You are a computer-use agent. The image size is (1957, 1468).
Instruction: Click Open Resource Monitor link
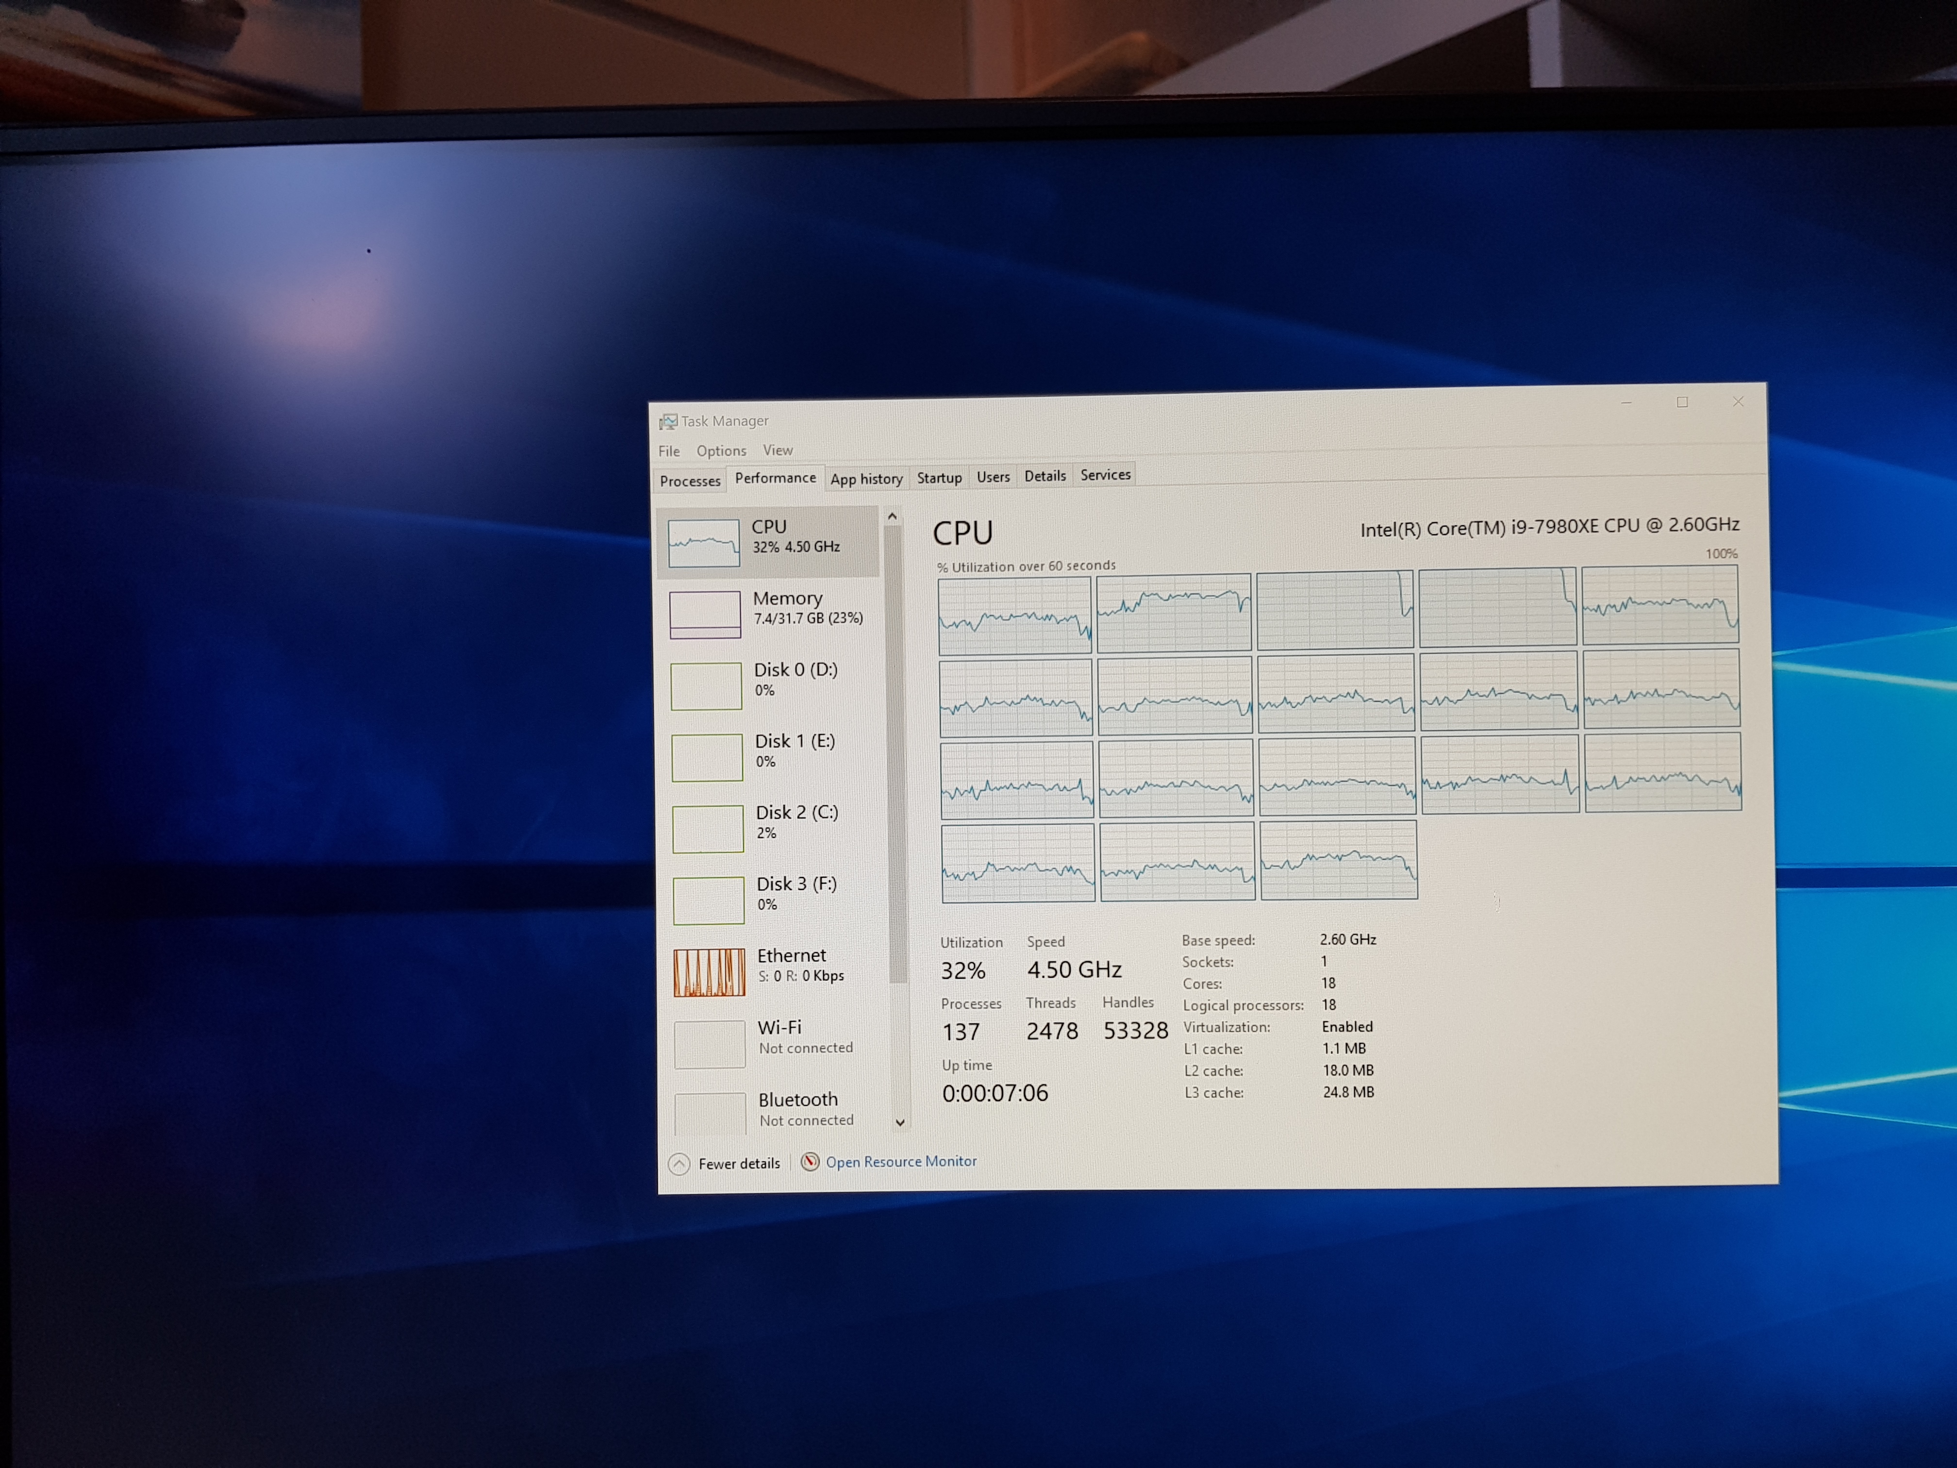(x=901, y=1161)
